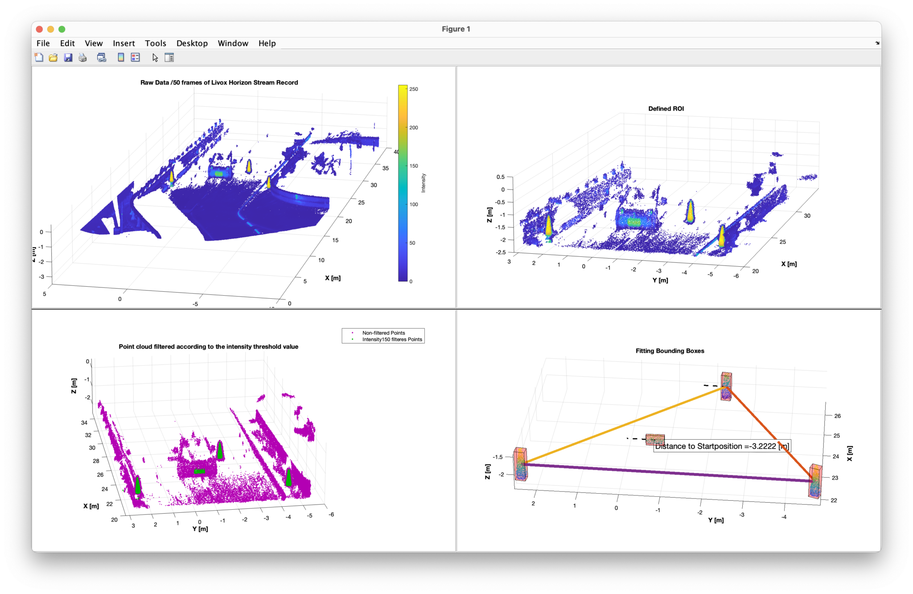Enable the Edit Plot arrow tool

(x=155, y=58)
